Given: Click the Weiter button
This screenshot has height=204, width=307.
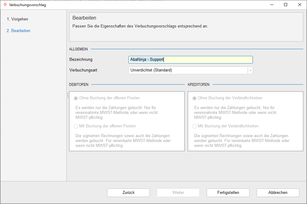Looking at the screenshot, I should [x=178, y=193].
